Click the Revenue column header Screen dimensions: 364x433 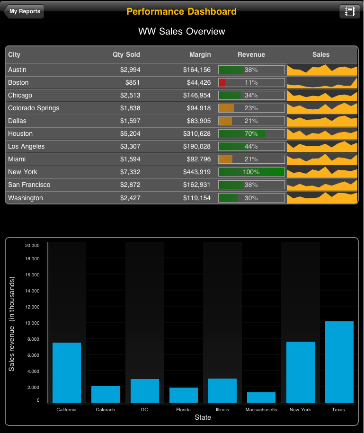tap(251, 54)
